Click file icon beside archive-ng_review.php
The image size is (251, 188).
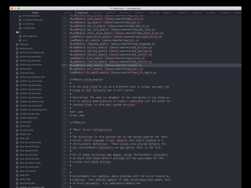tap(17, 65)
